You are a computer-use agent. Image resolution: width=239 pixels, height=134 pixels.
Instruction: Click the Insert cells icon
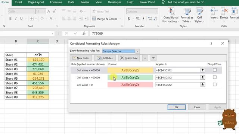pyautogui.click(x=214, y=11)
